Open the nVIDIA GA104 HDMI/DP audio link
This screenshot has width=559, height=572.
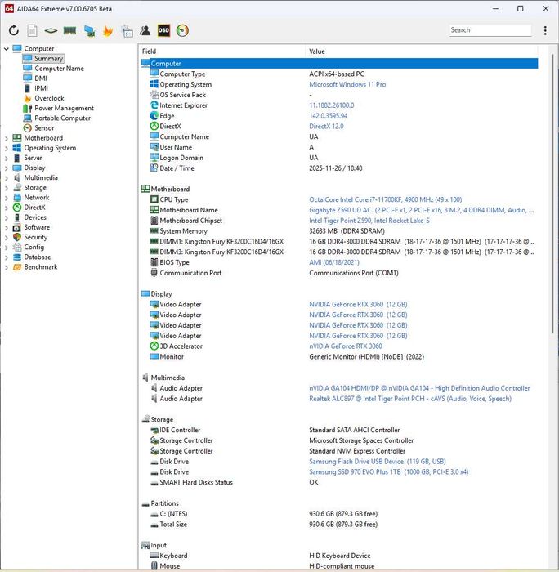419,388
